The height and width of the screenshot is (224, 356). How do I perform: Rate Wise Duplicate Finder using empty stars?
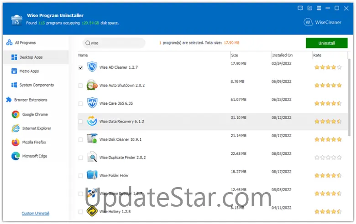click(328, 157)
